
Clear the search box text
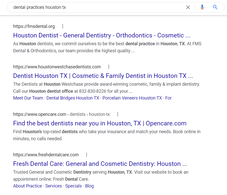pos(188,7)
